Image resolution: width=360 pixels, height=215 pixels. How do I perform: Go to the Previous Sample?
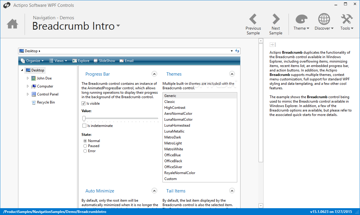point(253,24)
